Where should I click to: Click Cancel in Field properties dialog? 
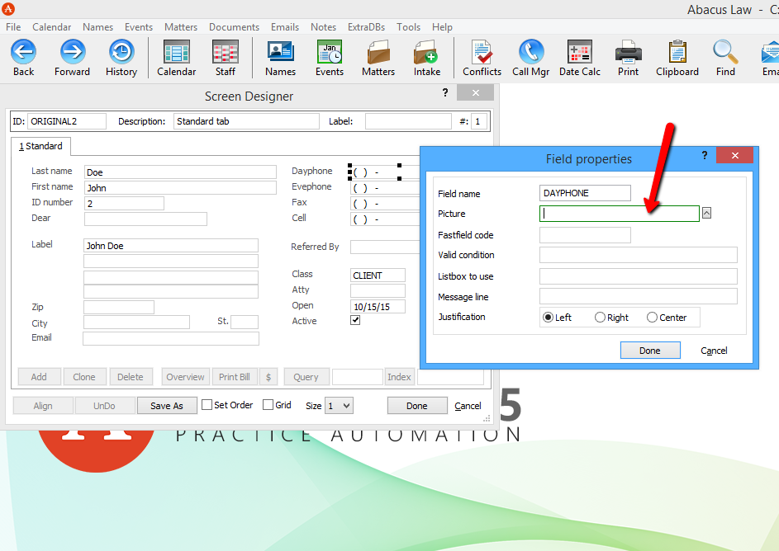click(714, 351)
